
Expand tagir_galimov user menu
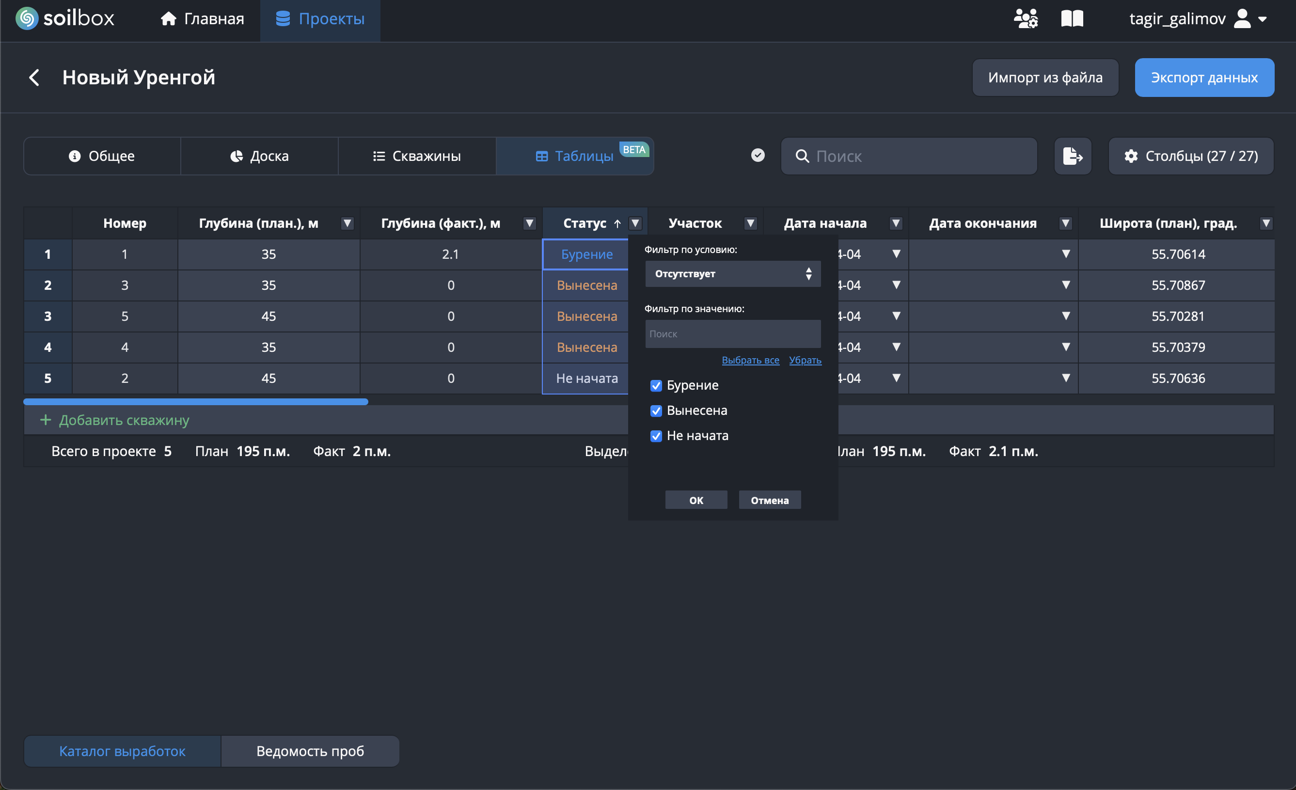tap(1262, 19)
